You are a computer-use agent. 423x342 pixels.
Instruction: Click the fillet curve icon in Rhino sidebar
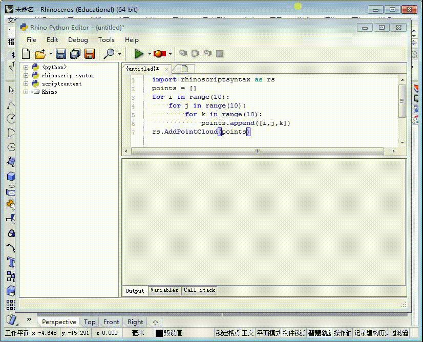pyautogui.click(x=11, y=248)
